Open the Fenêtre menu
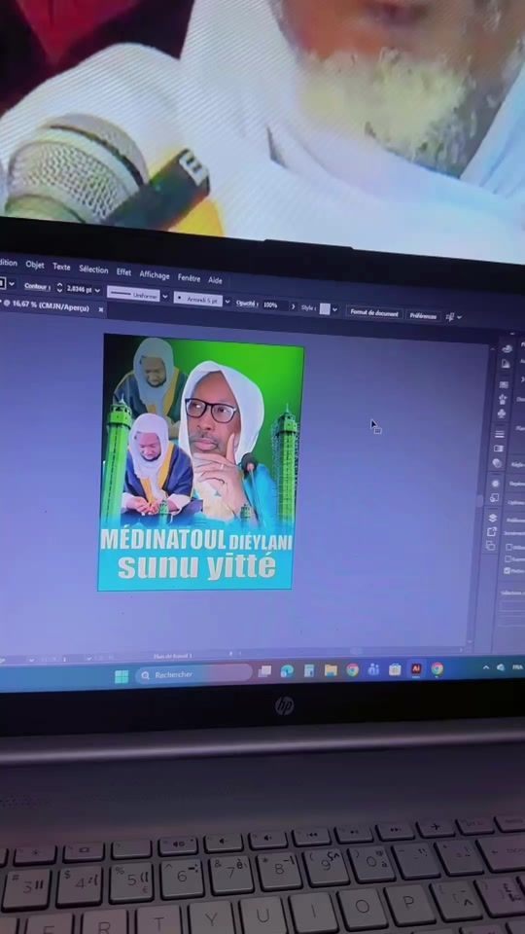 point(189,277)
